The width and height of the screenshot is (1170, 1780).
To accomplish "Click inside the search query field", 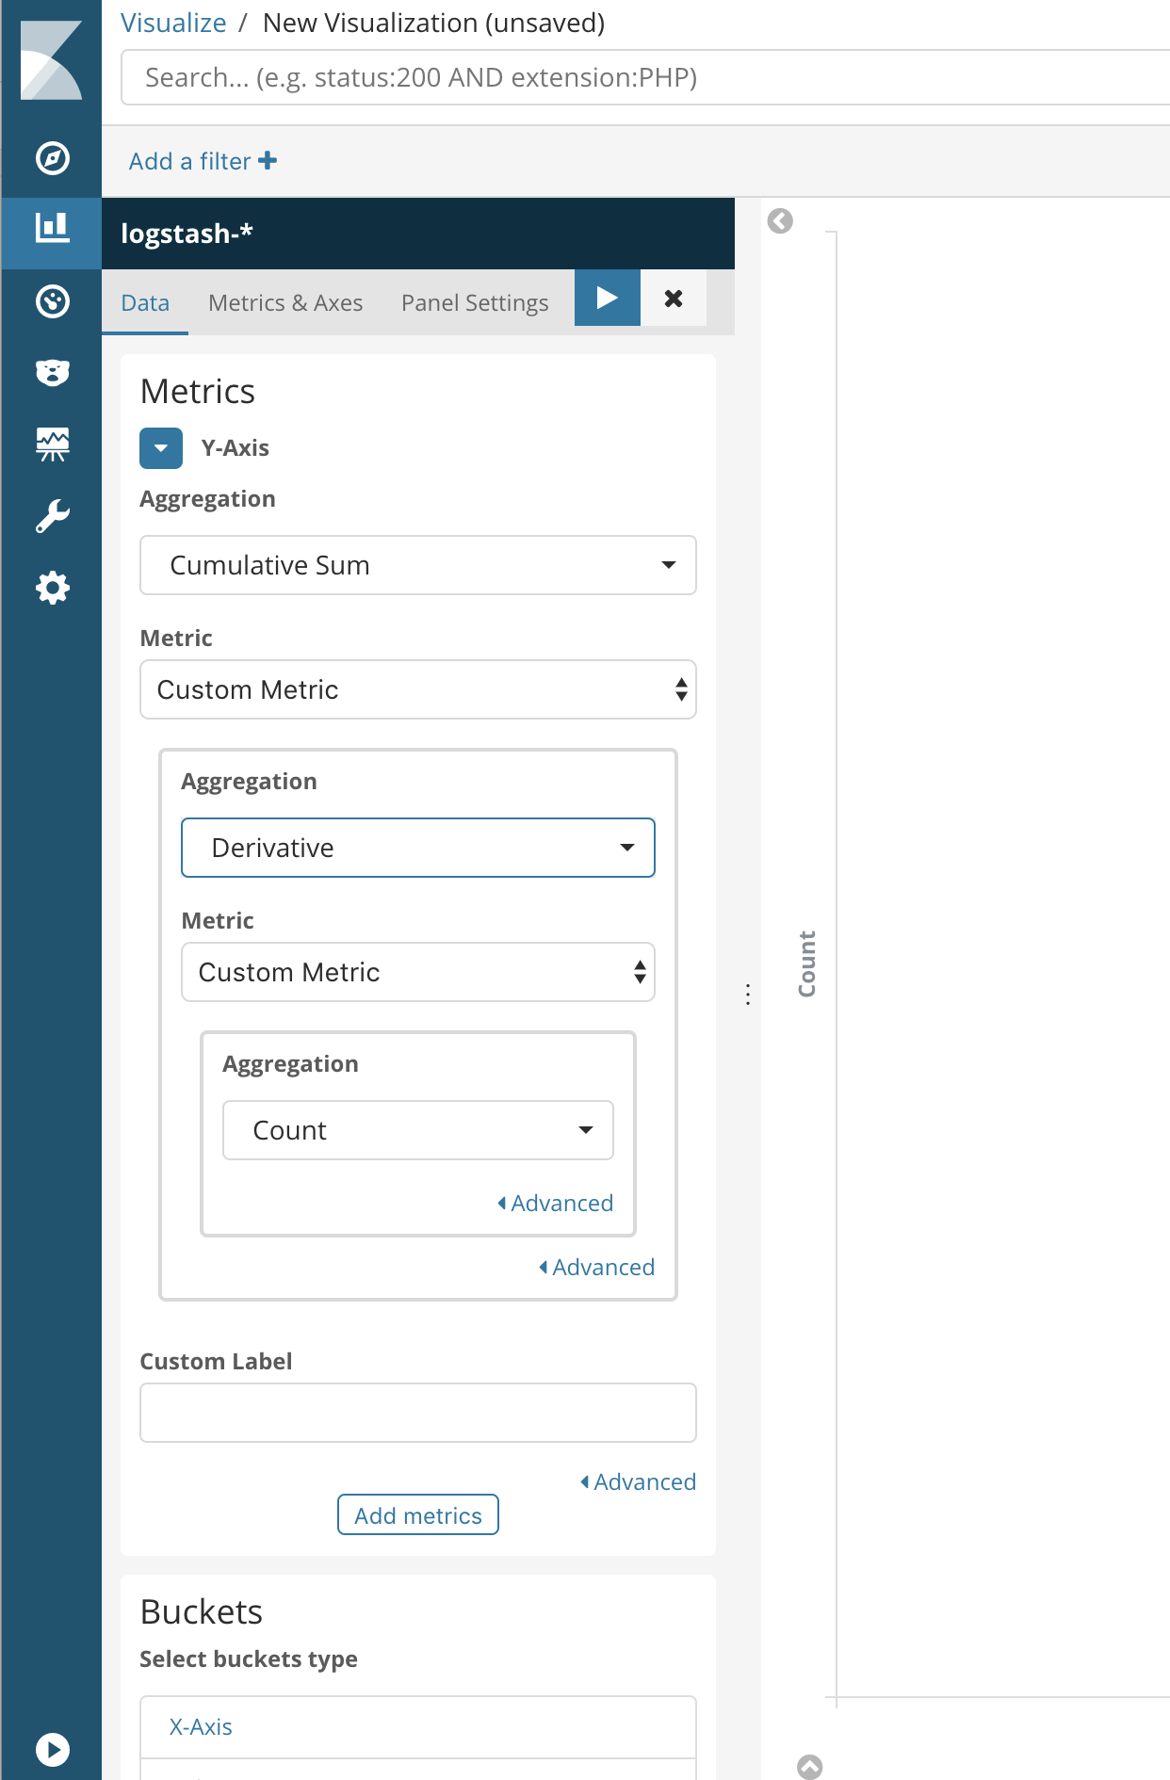I will (565, 77).
